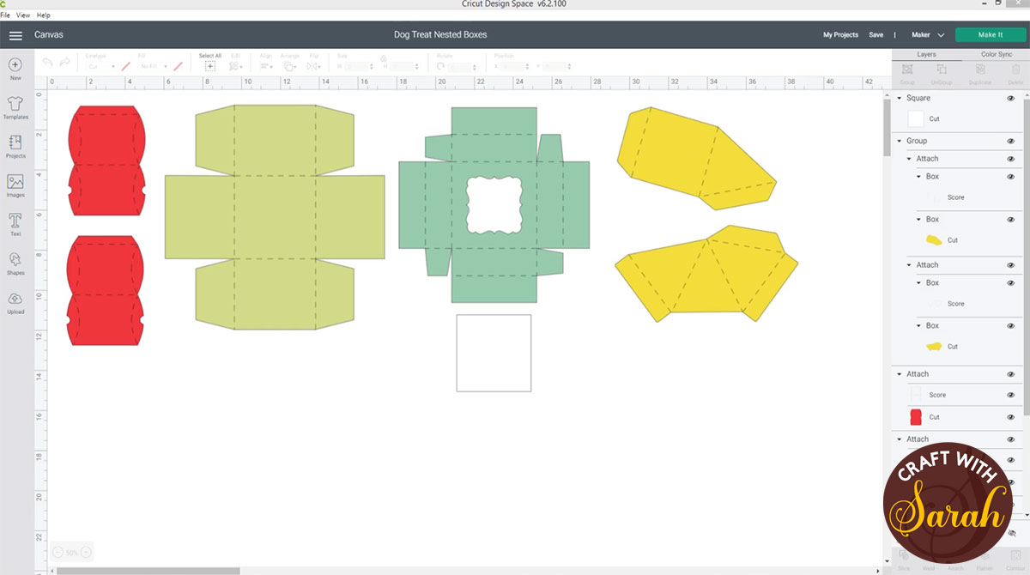Start a New project from the sidebar
1030x575 pixels.
coord(15,69)
